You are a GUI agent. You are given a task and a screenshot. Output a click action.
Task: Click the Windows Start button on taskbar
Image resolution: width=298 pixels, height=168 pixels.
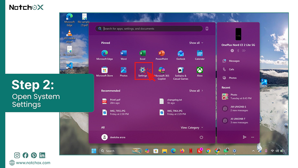(94, 151)
